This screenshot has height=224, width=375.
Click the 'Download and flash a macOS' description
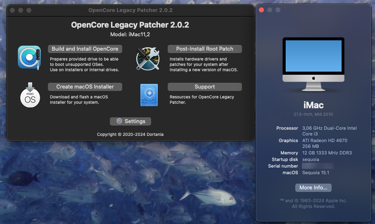click(79, 100)
